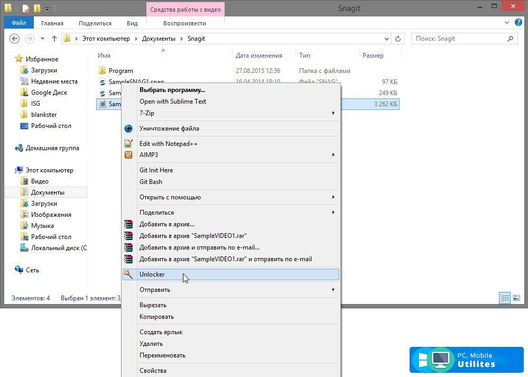Select 'Git Init Here'
This screenshot has width=528, height=377.
point(231,170)
